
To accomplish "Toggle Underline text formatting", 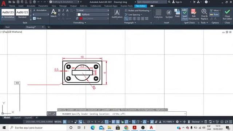I will point(59,15).
